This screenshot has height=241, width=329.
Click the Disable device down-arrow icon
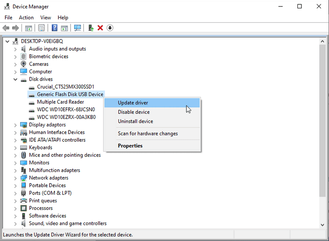[110, 28]
